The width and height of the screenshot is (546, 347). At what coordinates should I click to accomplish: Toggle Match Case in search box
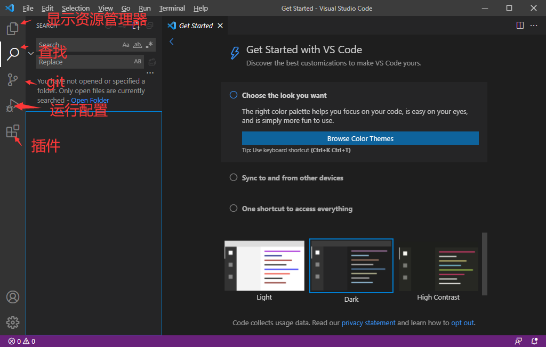click(126, 45)
